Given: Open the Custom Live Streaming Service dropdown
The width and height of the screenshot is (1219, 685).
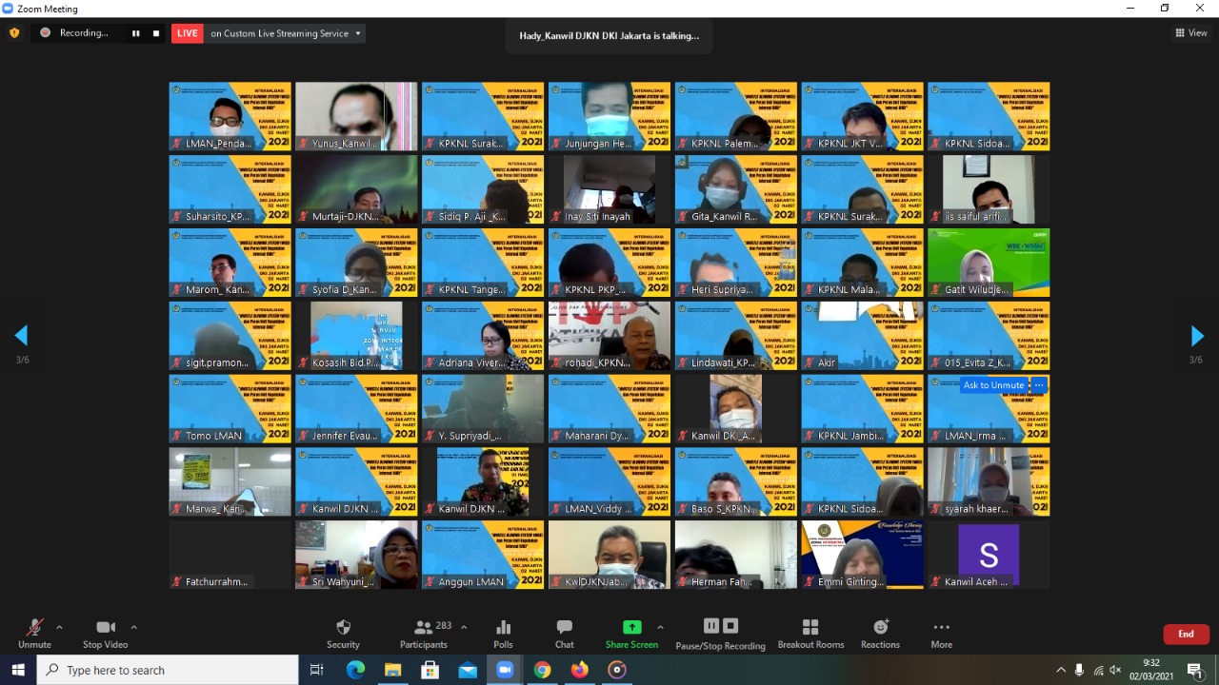Looking at the screenshot, I should coord(358,33).
